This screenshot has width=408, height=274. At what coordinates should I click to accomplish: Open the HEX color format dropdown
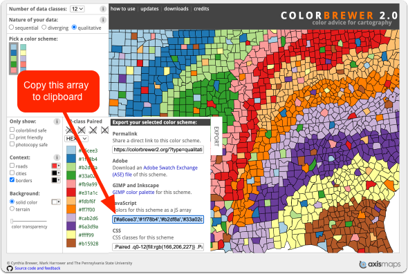tap(76, 139)
